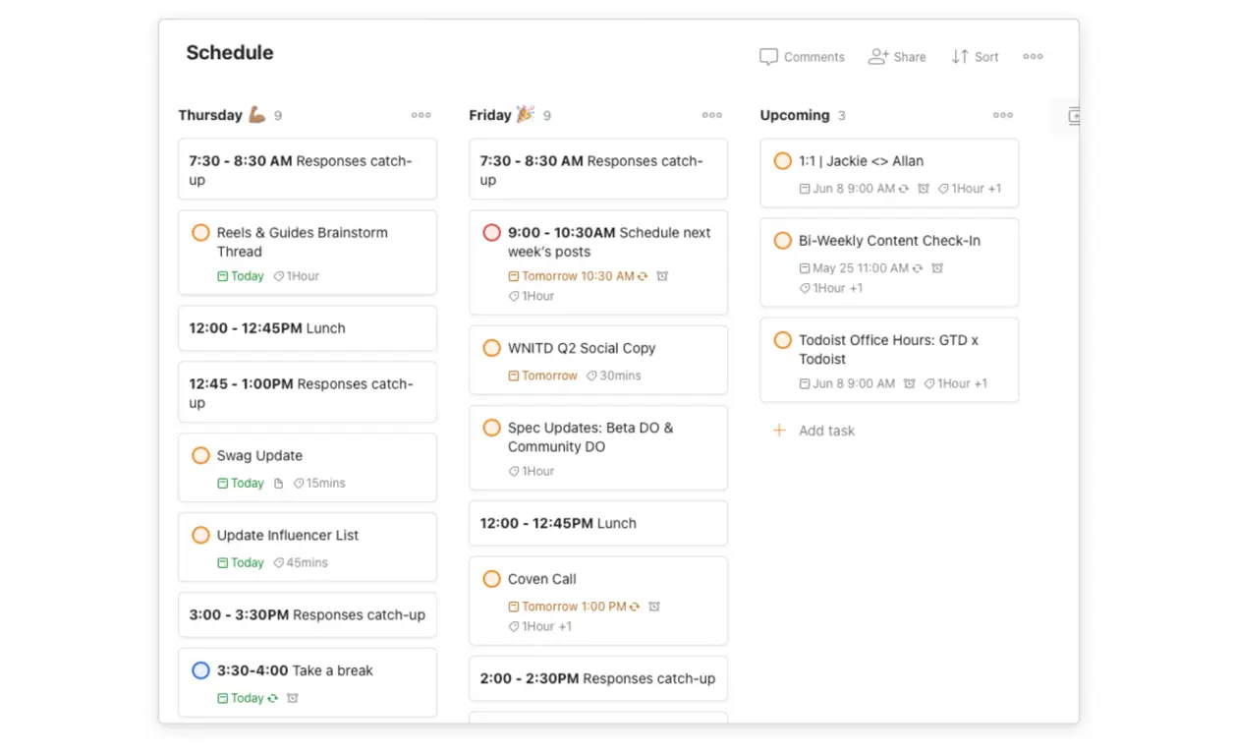This screenshot has height=753, width=1234.
Task: Click the Spec Updates: Beta DO task card
Action: pyautogui.click(x=597, y=447)
